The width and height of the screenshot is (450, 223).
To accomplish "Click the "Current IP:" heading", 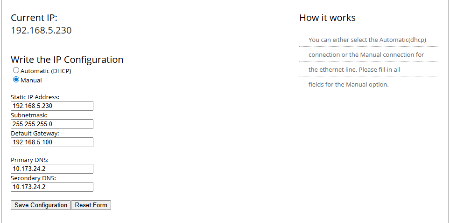I will 34,18.
